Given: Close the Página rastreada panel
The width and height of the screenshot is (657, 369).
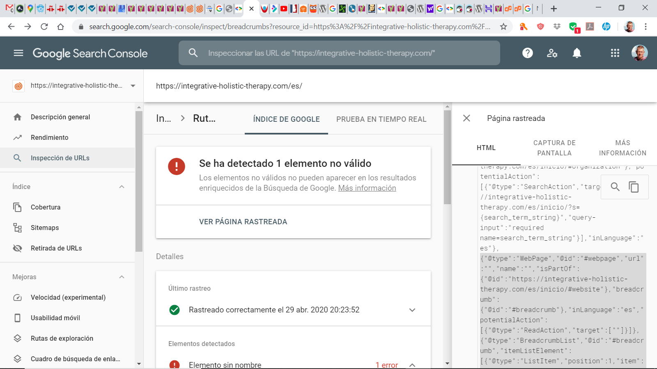Looking at the screenshot, I should pyautogui.click(x=466, y=118).
